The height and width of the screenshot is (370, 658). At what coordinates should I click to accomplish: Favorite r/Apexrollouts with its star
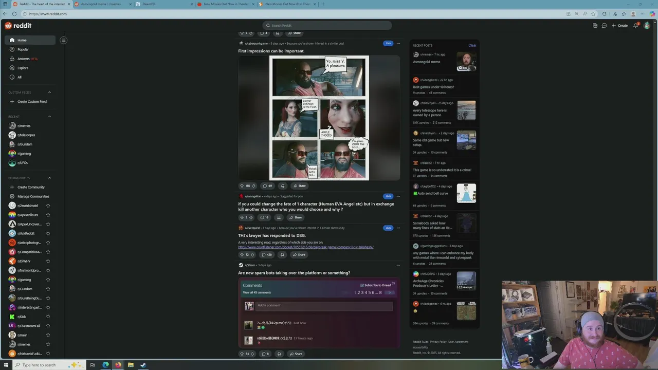(48, 215)
